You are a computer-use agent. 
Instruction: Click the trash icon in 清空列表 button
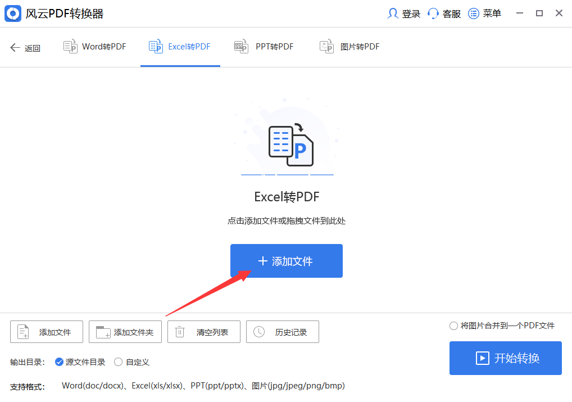pos(179,332)
